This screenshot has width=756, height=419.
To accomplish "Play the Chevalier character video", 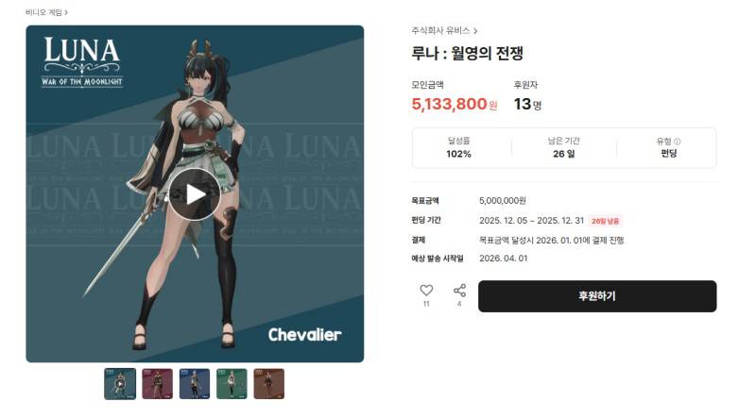I will 195,194.
